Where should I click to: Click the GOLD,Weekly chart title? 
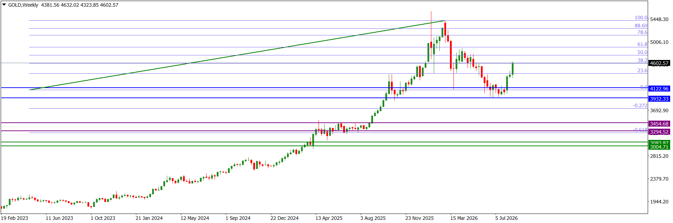pos(23,5)
